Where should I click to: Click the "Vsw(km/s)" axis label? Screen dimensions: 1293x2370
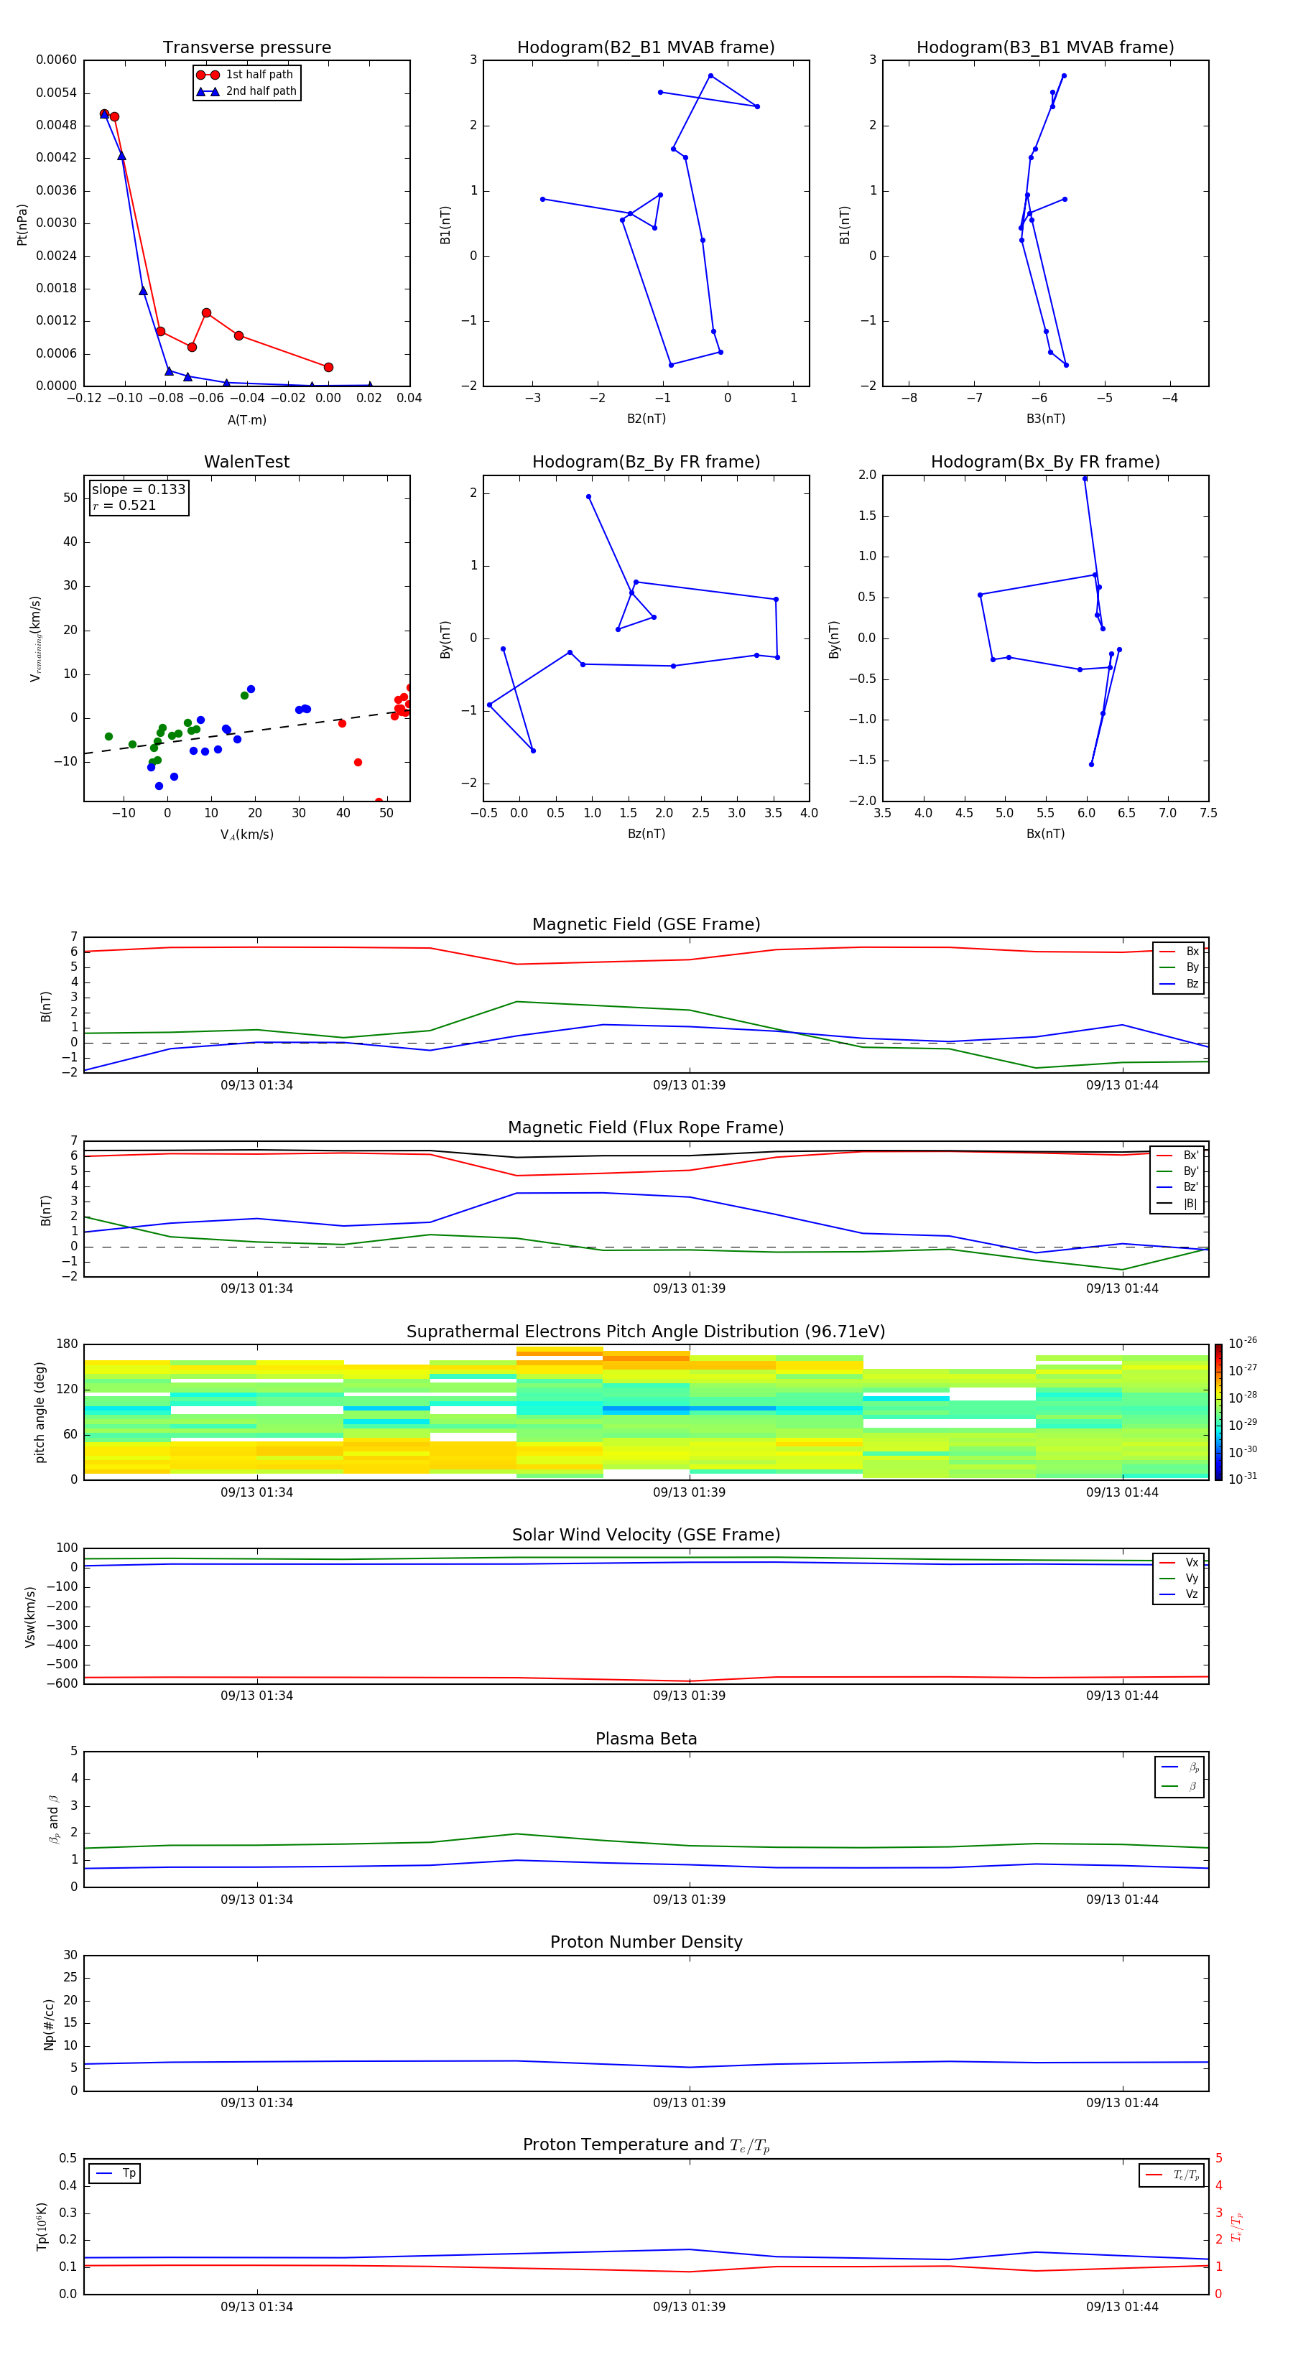click(30, 1617)
